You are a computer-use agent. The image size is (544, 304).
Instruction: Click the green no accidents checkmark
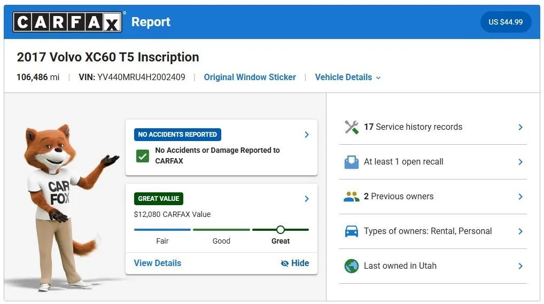click(143, 156)
